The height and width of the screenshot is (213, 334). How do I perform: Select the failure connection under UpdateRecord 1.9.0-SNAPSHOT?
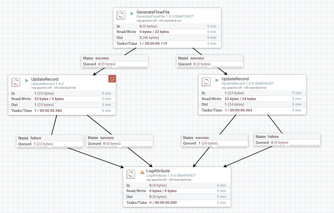pyautogui.click(x=287, y=140)
